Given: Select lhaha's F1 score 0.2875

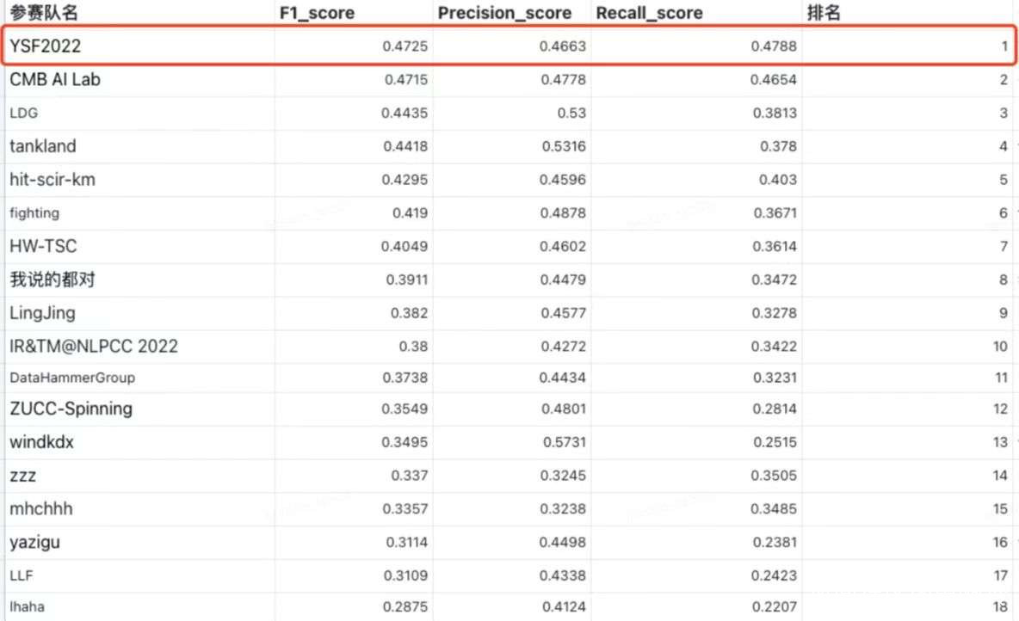Looking at the screenshot, I should [405, 607].
